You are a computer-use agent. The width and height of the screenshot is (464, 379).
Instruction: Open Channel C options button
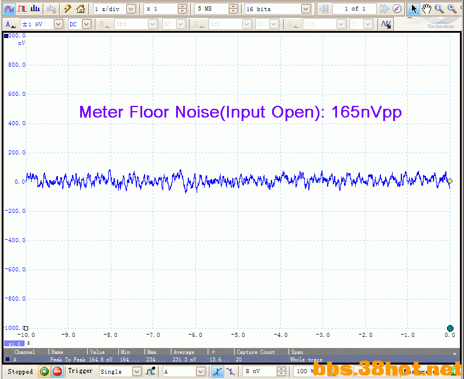pyautogui.click(x=198, y=24)
